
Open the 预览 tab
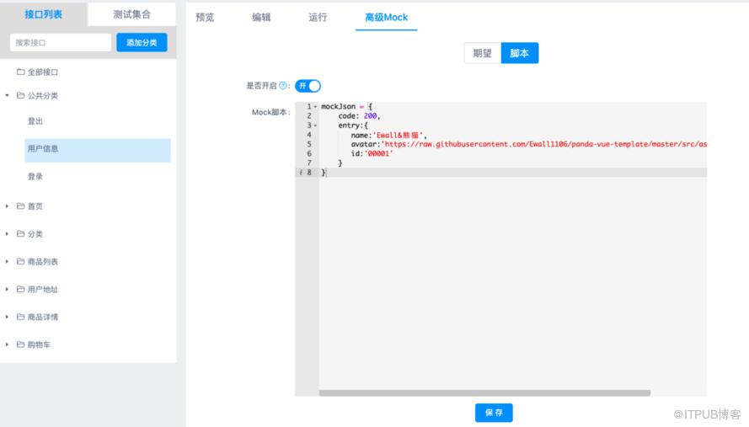(x=205, y=17)
